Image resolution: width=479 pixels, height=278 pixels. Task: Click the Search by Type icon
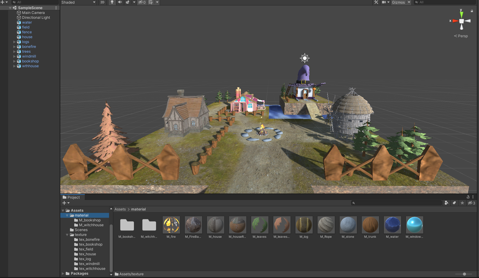pos(446,203)
